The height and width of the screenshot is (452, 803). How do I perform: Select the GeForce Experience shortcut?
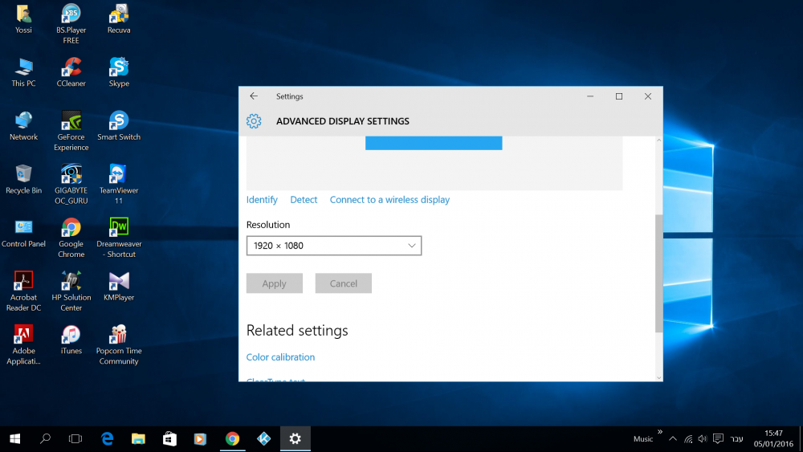(71, 131)
